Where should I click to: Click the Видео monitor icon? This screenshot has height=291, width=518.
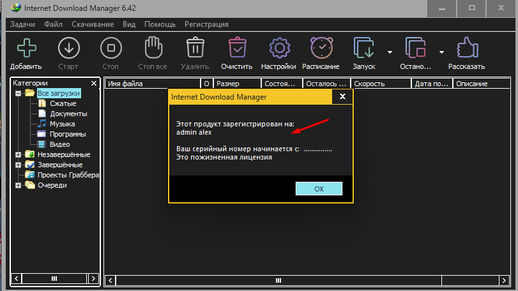[x=42, y=144]
